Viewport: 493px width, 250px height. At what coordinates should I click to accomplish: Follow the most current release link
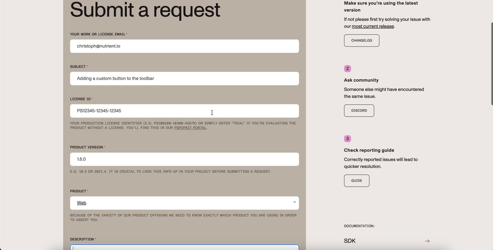(x=373, y=26)
